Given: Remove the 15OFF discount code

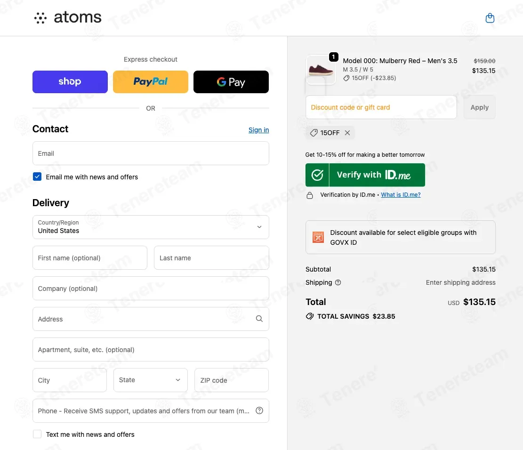Looking at the screenshot, I should point(347,133).
